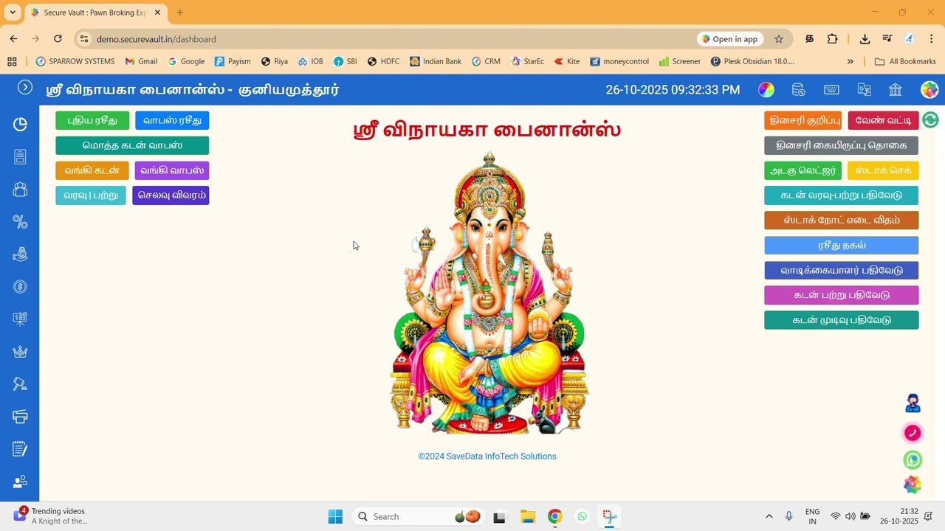945x531 pixels.
Task: Open the presentation board sidebar icon
Action: [20, 319]
